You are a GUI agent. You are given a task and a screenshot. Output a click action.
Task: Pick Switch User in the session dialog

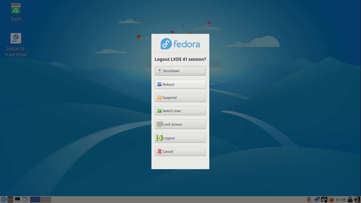tap(180, 111)
